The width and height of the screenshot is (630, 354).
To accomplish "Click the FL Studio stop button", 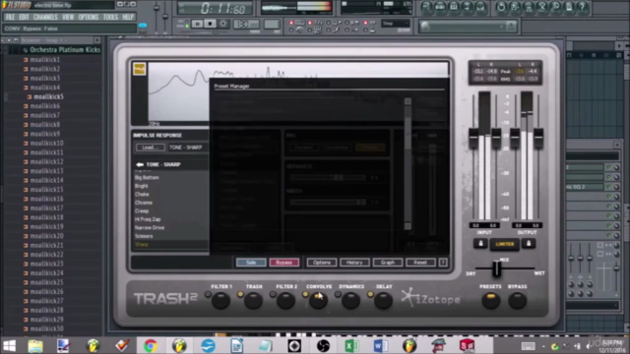I will 210,24.
